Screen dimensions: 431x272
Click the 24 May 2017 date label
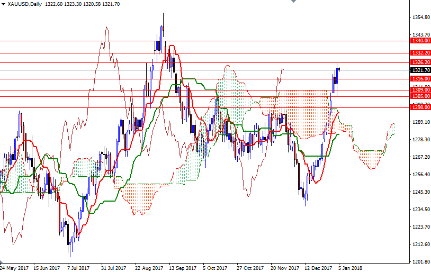[15, 268]
